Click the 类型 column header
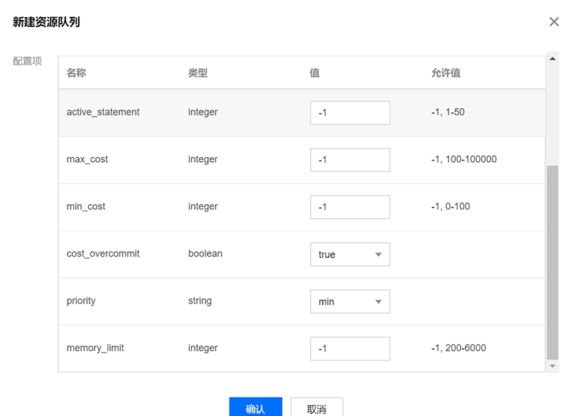The image size is (570, 416). (x=198, y=73)
